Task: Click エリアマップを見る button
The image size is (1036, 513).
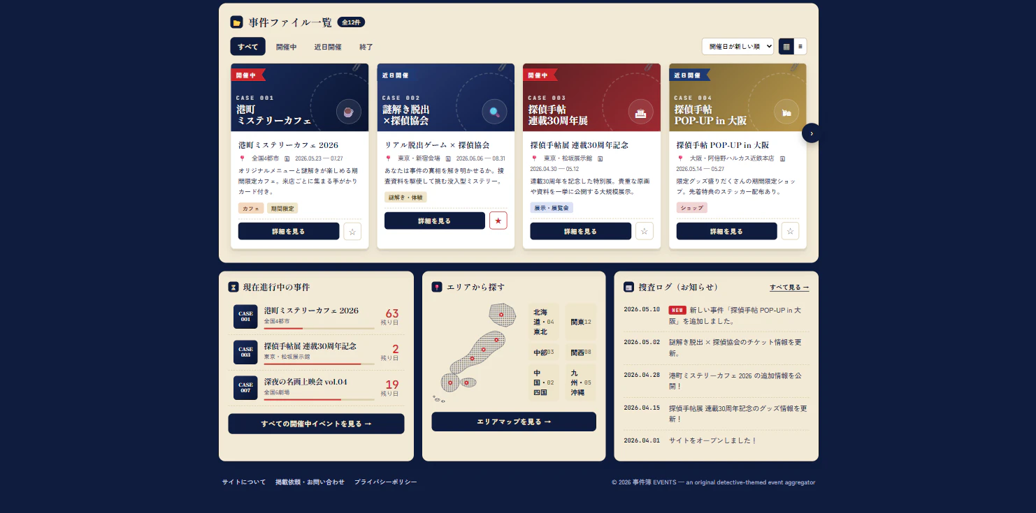Action: pyautogui.click(x=514, y=422)
